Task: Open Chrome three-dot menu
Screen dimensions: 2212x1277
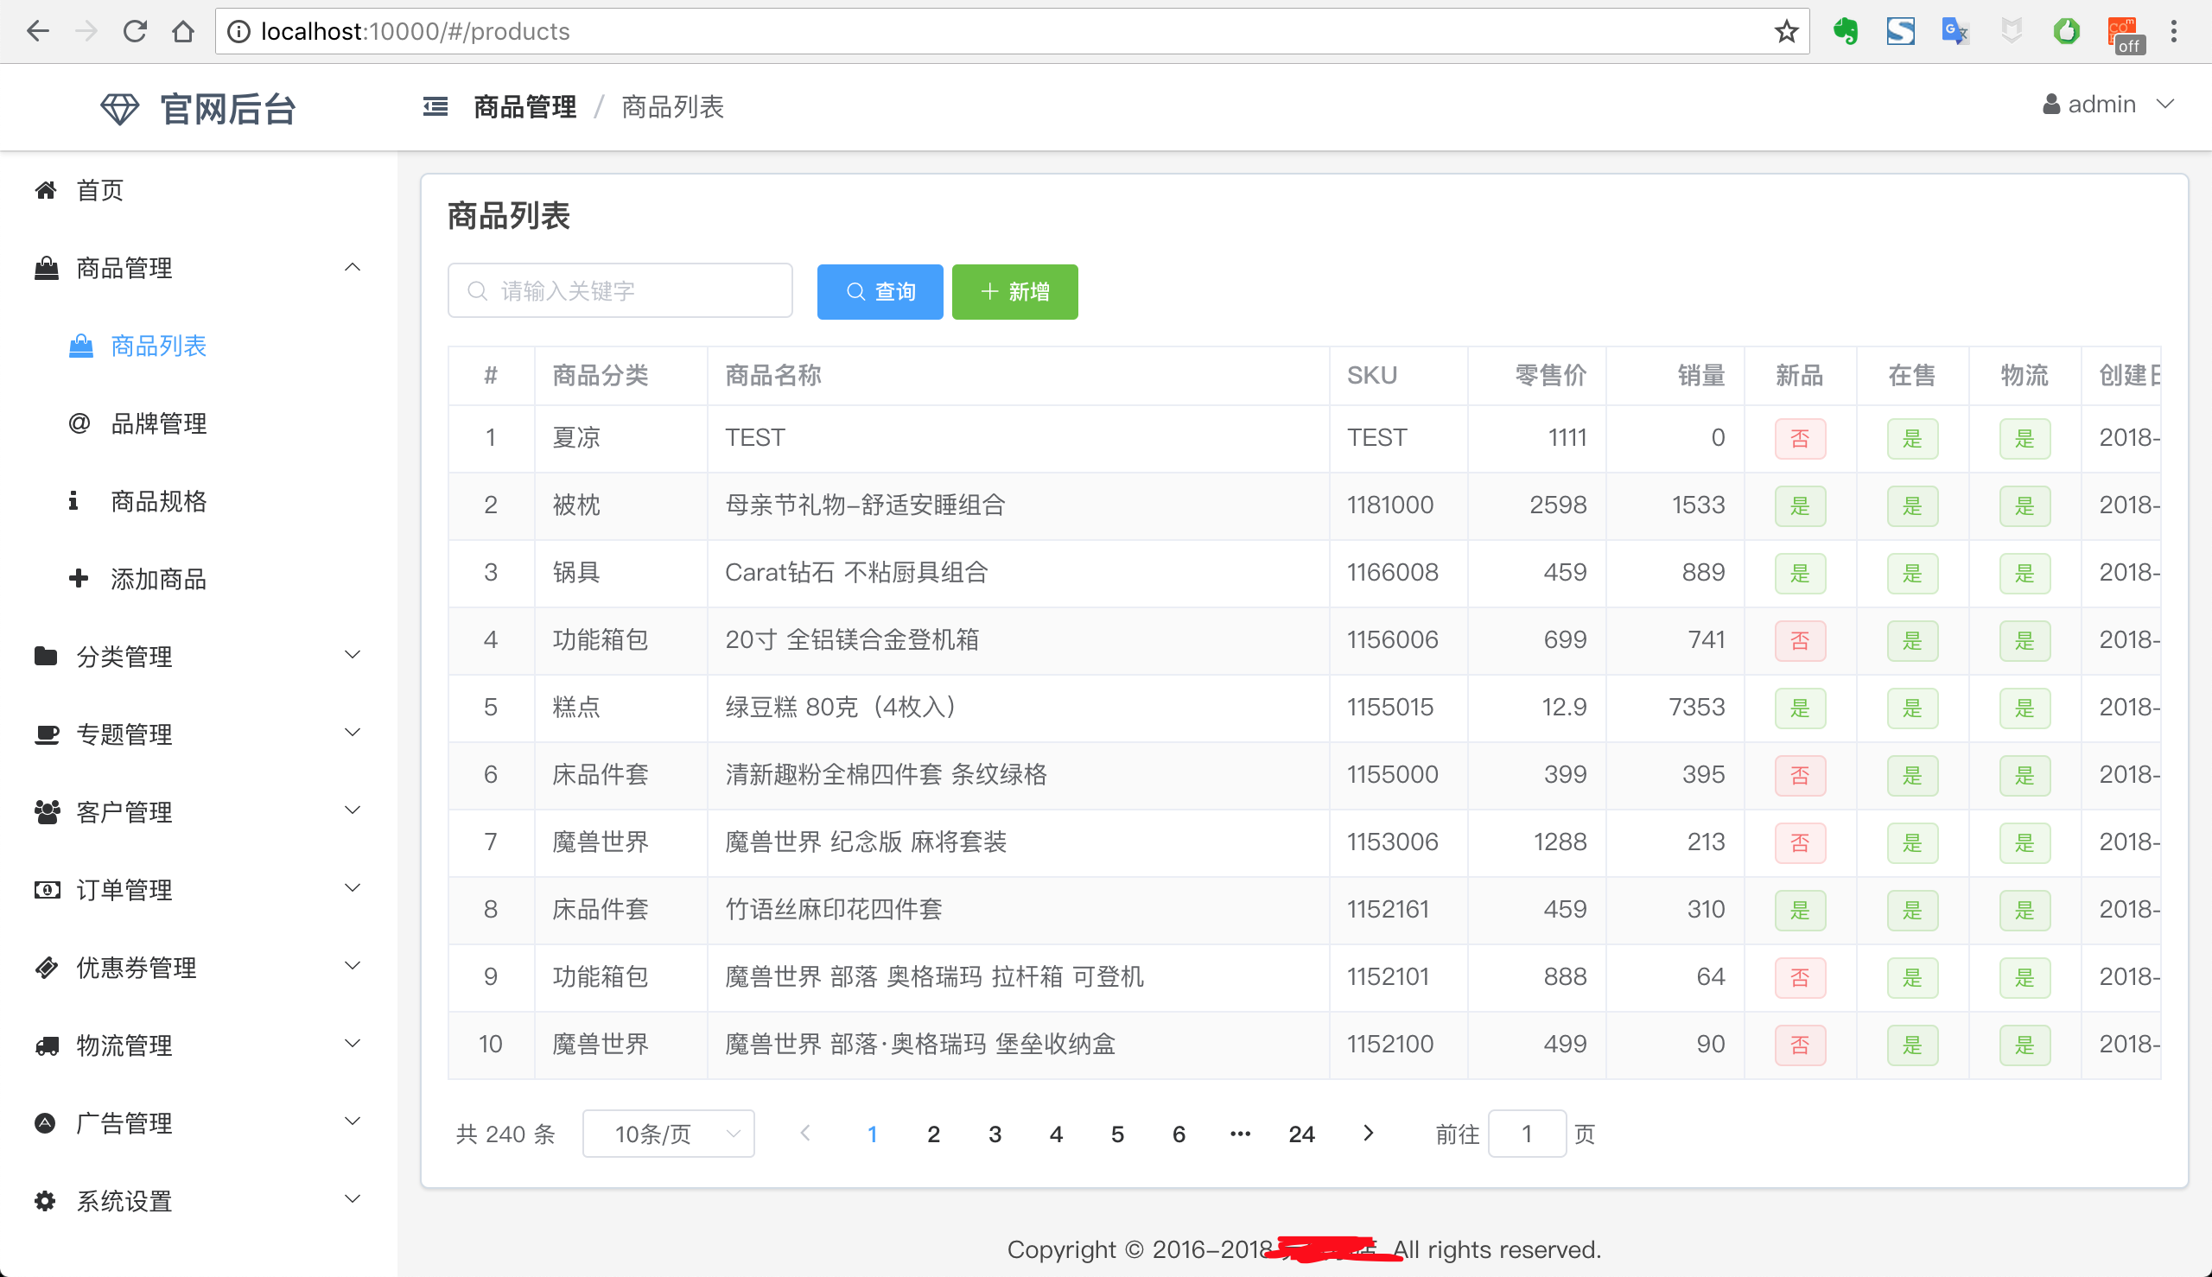Action: pos(2173,33)
